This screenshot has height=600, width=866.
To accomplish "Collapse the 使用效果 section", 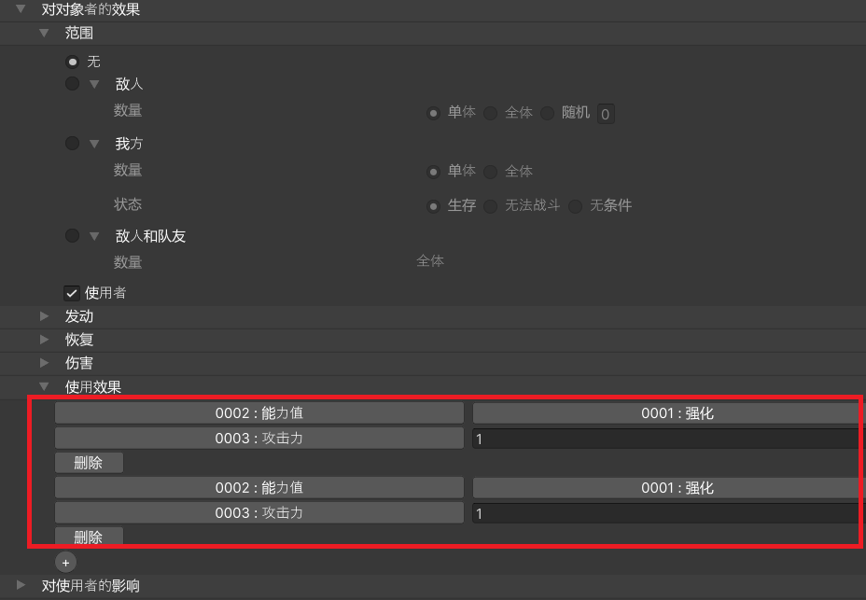I will pyautogui.click(x=44, y=386).
